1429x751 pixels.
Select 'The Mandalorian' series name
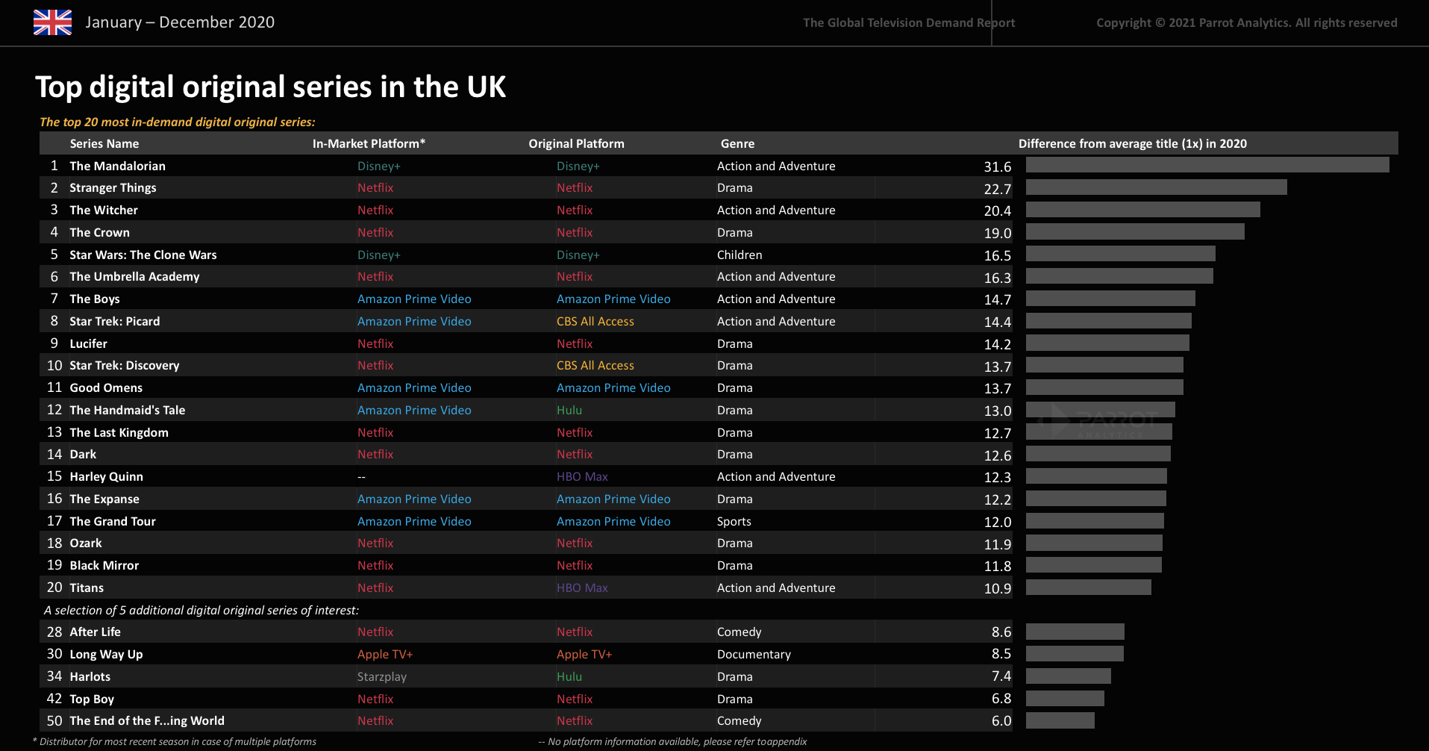tap(118, 166)
